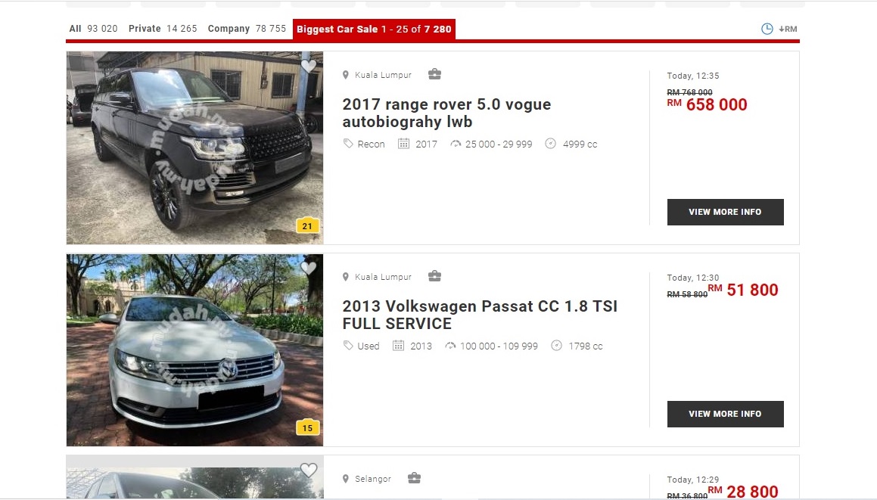
Task: Open the Volkswagen Passat photo thumbnail
Action: 194,350
